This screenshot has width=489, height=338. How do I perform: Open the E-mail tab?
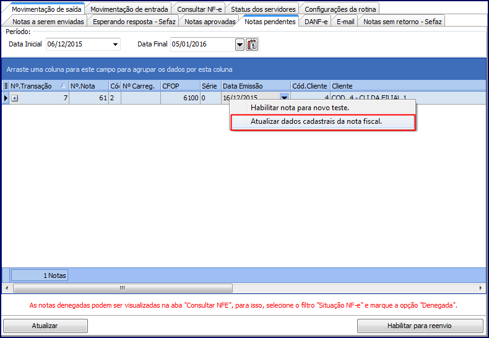tap(345, 22)
